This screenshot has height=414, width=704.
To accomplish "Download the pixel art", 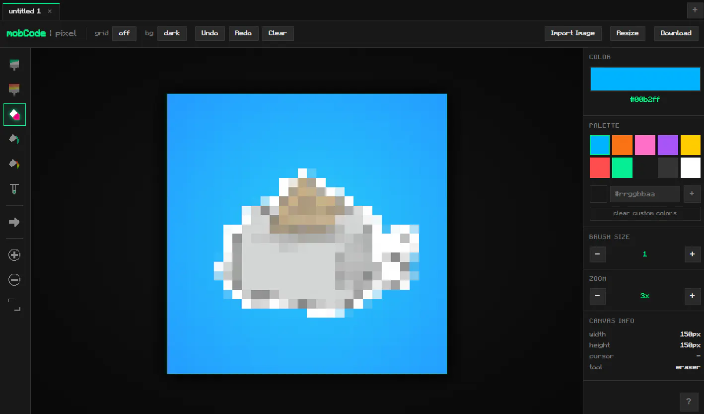I will pyautogui.click(x=676, y=33).
